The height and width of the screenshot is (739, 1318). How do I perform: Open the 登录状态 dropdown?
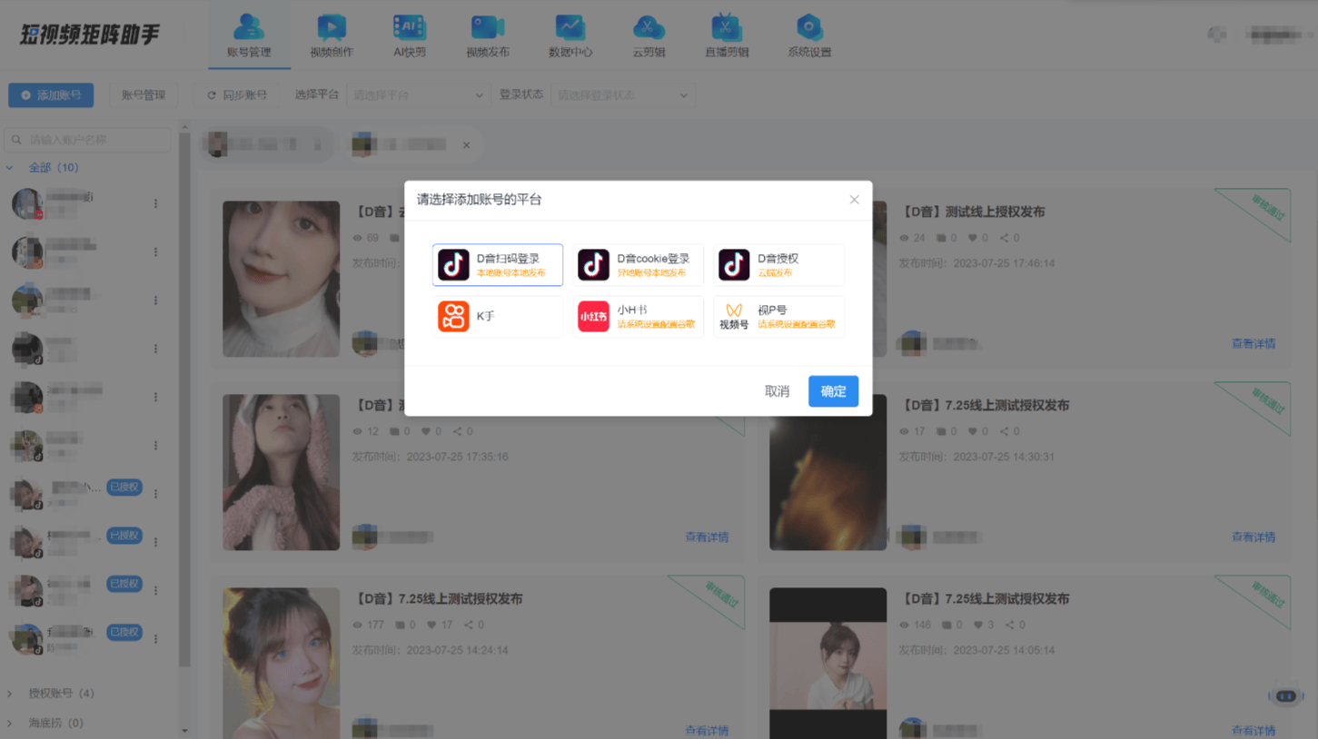point(622,94)
